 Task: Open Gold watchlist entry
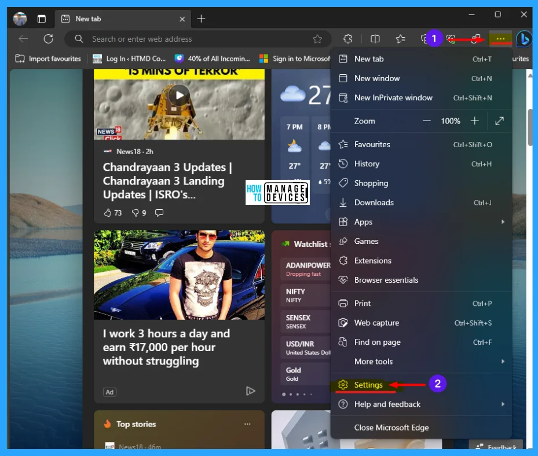(x=305, y=374)
